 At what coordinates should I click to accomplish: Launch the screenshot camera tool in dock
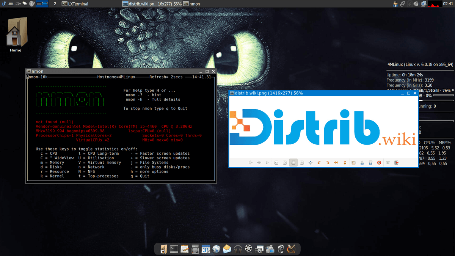pos(259,249)
